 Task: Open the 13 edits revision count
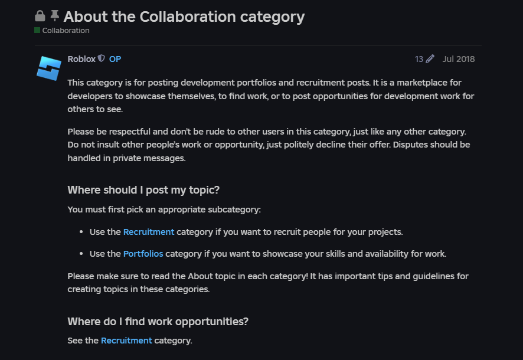419,59
